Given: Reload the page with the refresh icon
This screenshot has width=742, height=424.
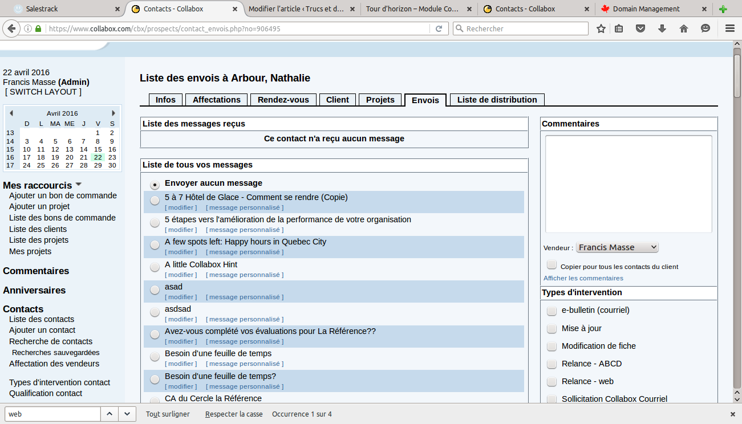Looking at the screenshot, I should point(439,28).
